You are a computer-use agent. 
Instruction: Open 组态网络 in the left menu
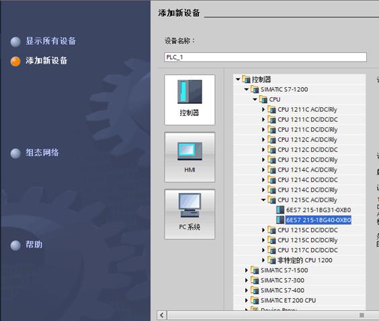point(42,153)
